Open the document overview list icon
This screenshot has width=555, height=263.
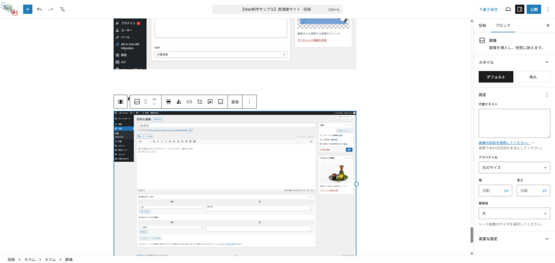(x=62, y=10)
